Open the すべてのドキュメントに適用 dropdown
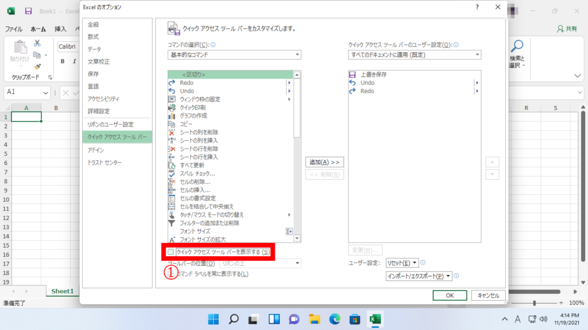This screenshot has height=330, width=588. coord(415,55)
